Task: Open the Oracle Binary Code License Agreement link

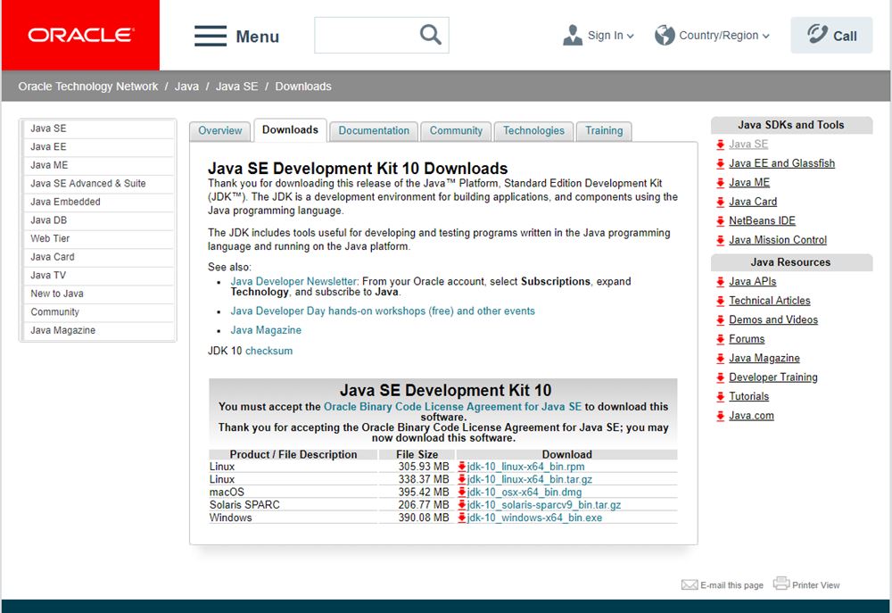Action: tap(452, 407)
